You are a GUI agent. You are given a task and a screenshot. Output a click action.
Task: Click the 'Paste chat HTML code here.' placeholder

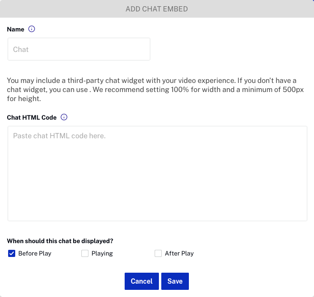pos(59,136)
